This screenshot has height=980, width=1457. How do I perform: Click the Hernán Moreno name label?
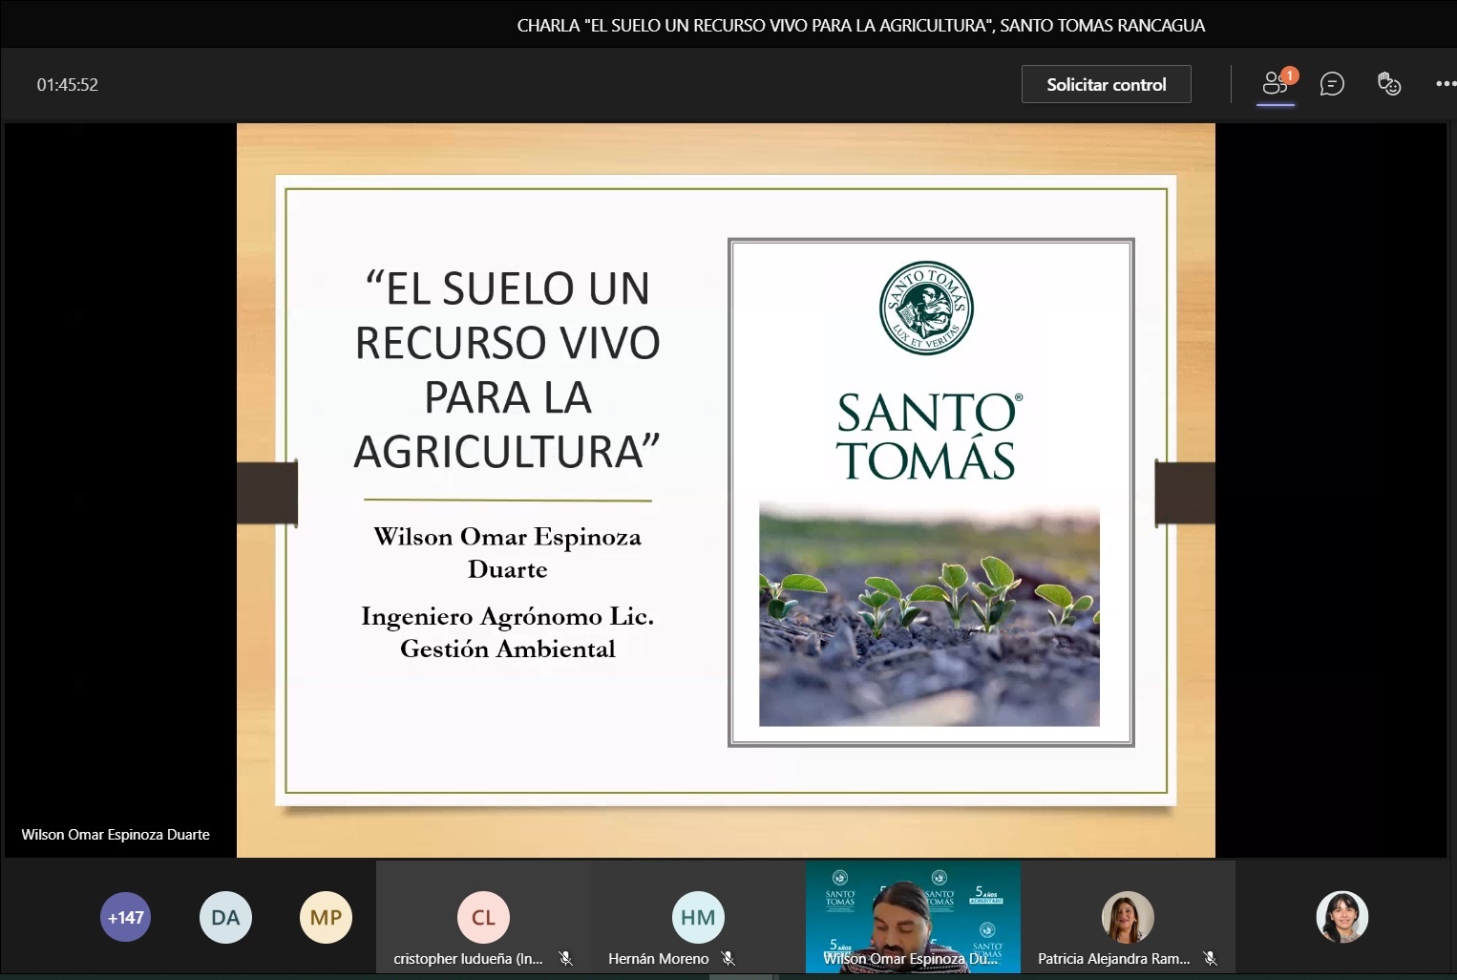(x=659, y=958)
